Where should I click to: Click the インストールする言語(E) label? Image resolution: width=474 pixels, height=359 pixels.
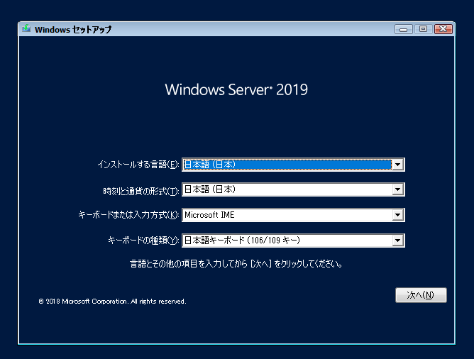click(138, 165)
